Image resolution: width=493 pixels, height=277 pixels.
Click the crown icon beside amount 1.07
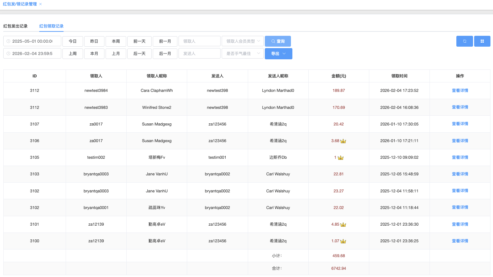pyautogui.click(x=343, y=241)
